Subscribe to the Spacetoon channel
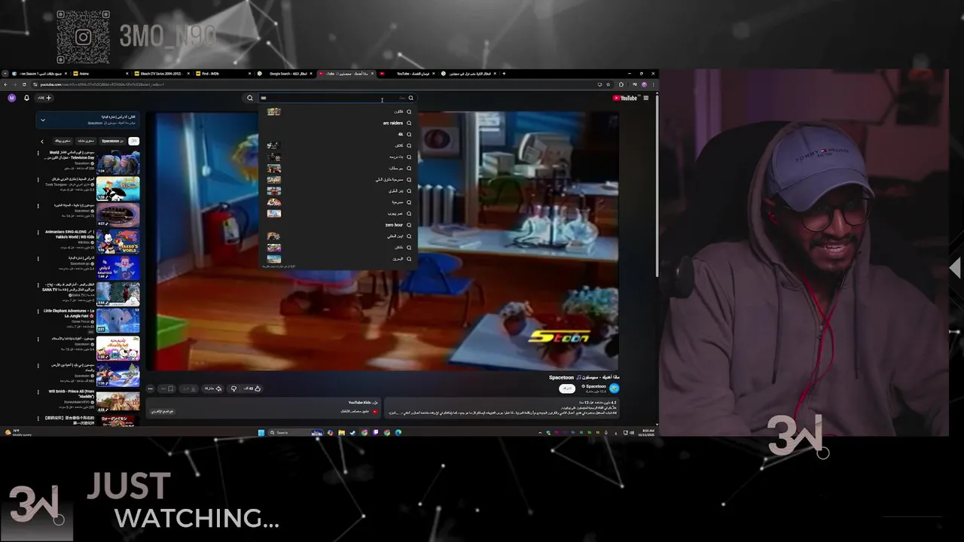 [567, 388]
